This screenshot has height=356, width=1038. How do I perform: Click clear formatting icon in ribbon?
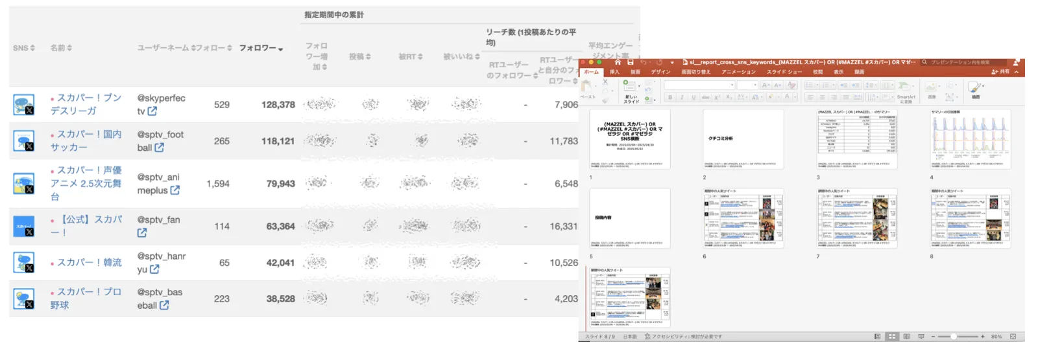791,85
